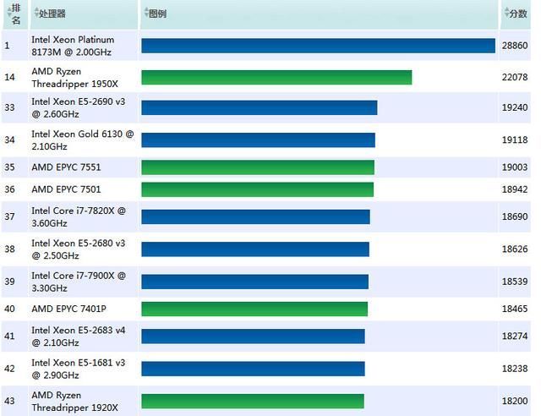This screenshot has height=416, width=541.
Task: Click the sort arrows beside 图例 header
Action: pos(145,14)
